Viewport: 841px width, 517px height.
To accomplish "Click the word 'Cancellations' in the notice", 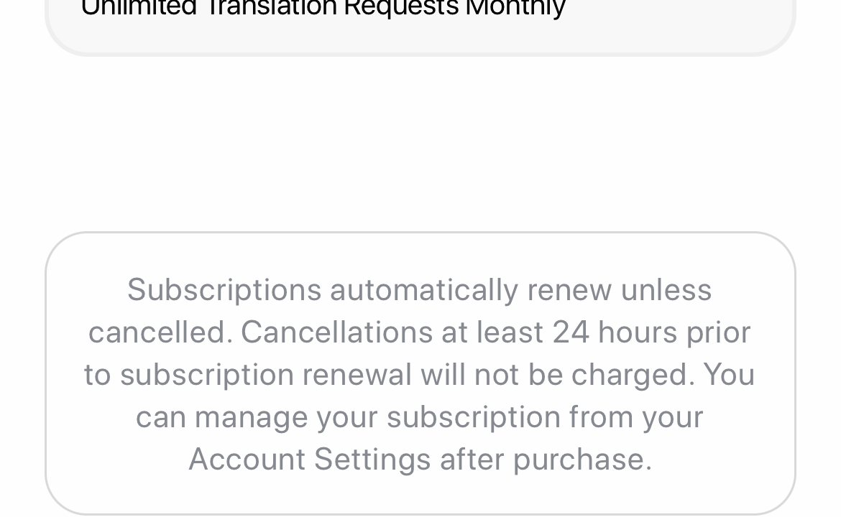I will [x=336, y=332].
